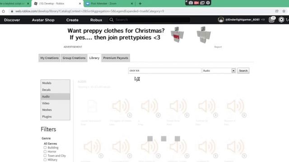Open the recorder gallery icon
This screenshot has height=162, width=289.
(202, 3)
